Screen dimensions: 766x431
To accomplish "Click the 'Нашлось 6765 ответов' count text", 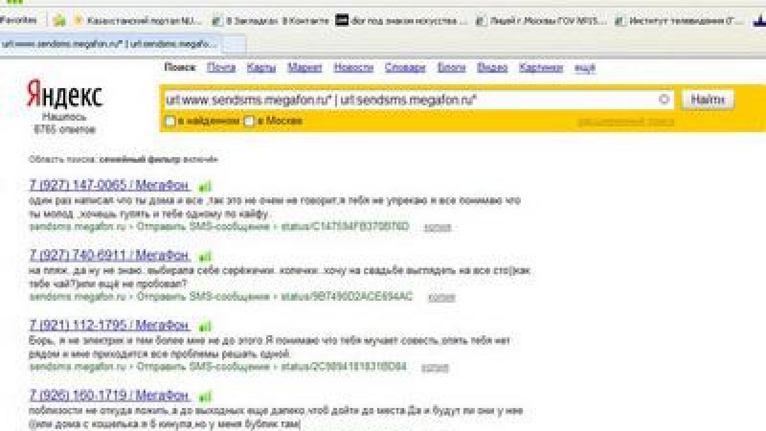I will point(64,124).
